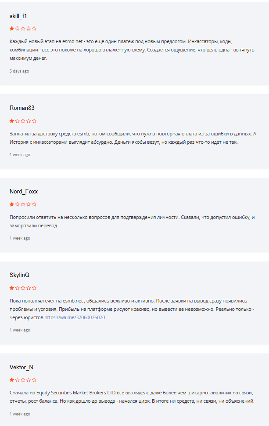
Task: Select the fifth empty star in Vektor_N's rating
Action: pyautogui.click(x=35, y=380)
